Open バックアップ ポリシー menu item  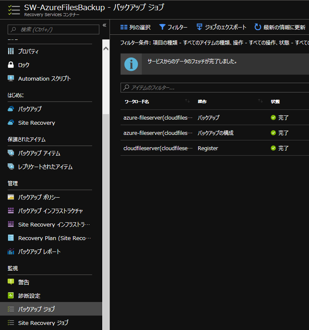click(x=39, y=197)
